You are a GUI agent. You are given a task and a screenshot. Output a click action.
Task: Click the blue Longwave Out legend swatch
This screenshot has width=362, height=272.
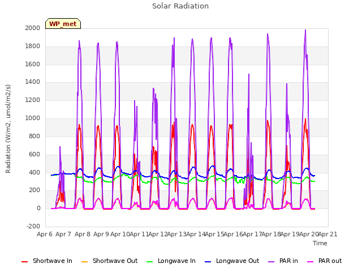point(208,262)
